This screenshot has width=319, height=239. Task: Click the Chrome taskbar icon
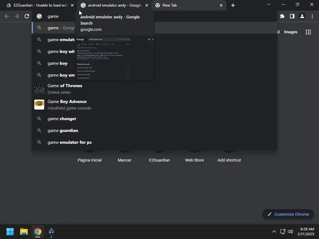tap(38, 232)
